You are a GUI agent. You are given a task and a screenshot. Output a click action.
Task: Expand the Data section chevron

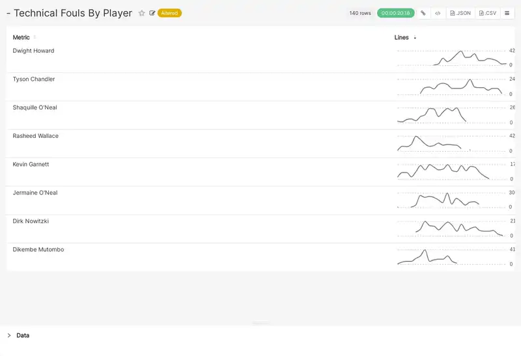(x=9, y=335)
